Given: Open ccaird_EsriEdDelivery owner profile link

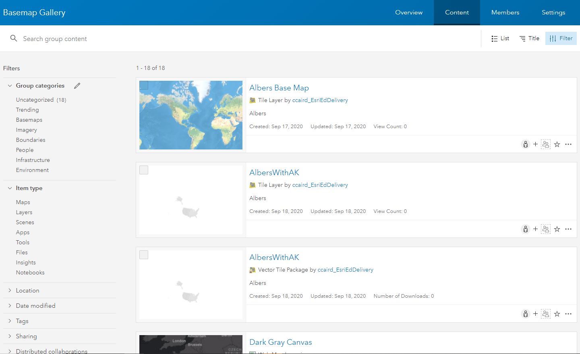Looking at the screenshot, I should [320, 100].
